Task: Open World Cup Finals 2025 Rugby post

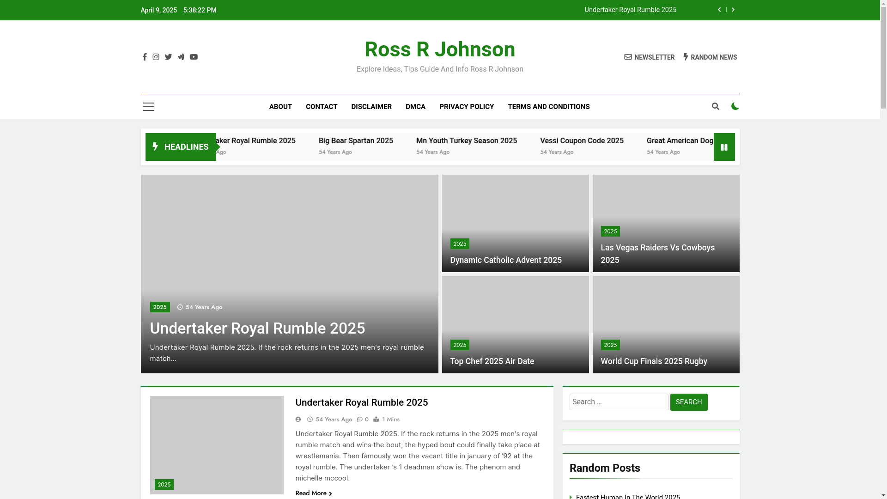Action: click(x=654, y=361)
